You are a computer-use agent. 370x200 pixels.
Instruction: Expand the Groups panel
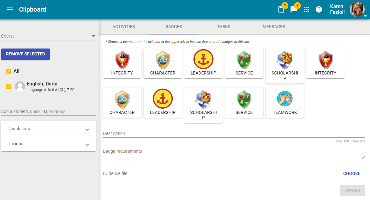point(49,144)
